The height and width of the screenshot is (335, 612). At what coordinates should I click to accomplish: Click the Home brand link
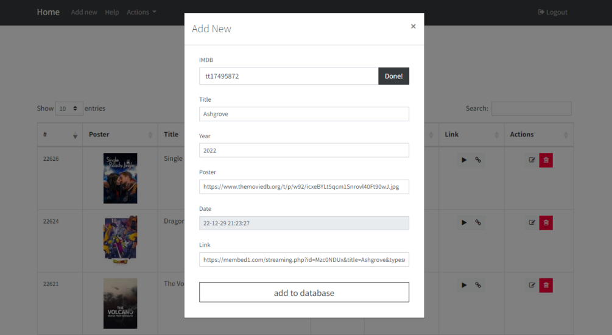click(x=48, y=12)
